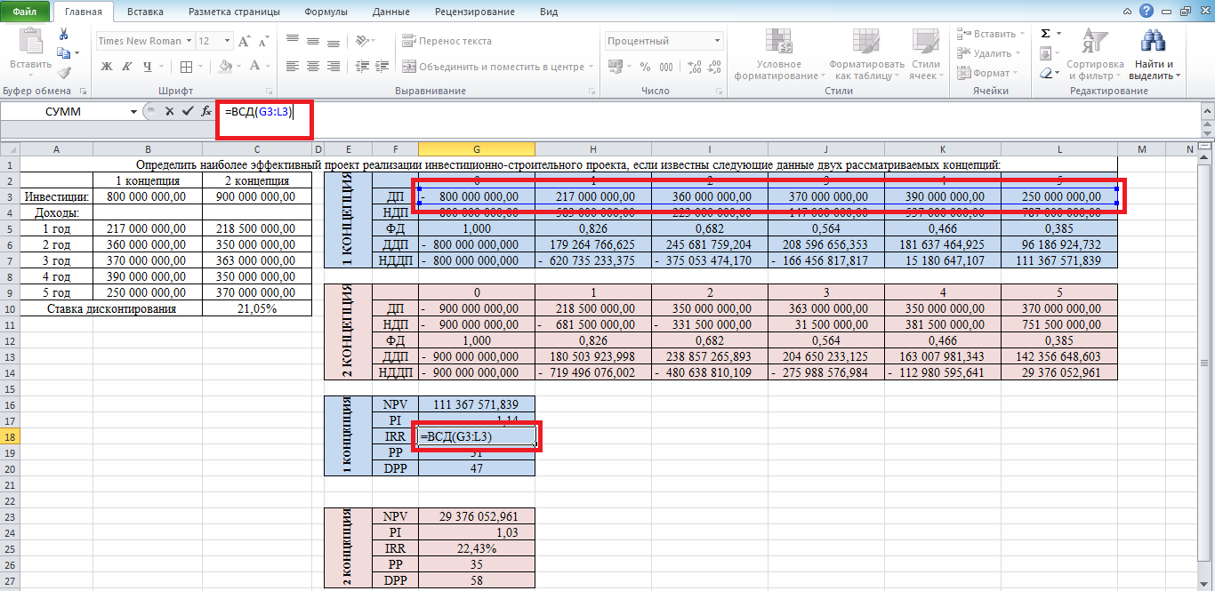
Task: Open Excel help question mark icon
Action: click(1147, 11)
